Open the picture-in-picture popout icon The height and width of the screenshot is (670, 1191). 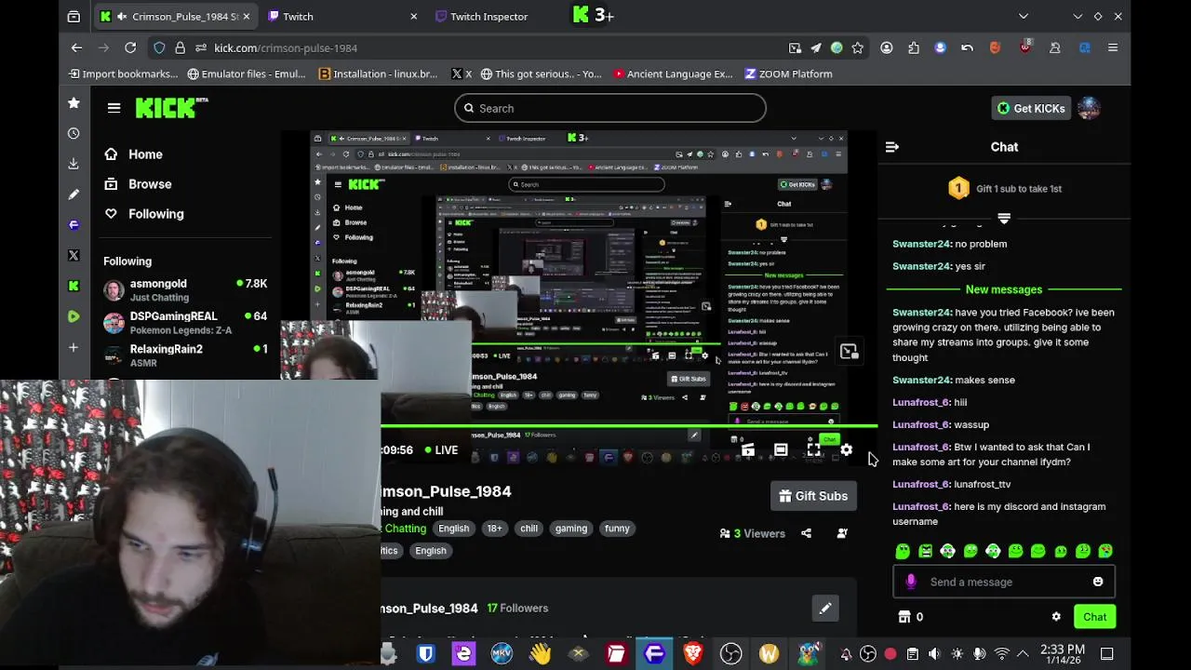[849, 352]
